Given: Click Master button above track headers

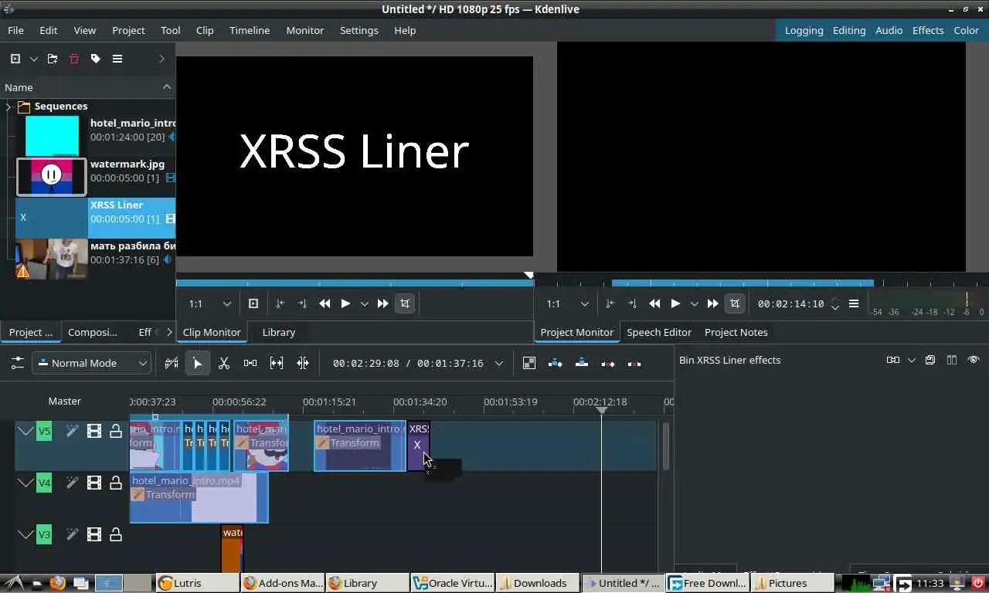Looking at the screenshot, I should tap(65, 401).
